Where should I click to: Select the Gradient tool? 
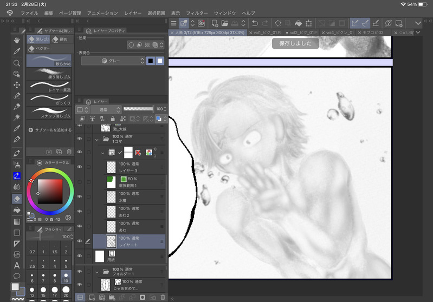pyautogui.click(x=17, y=222)
